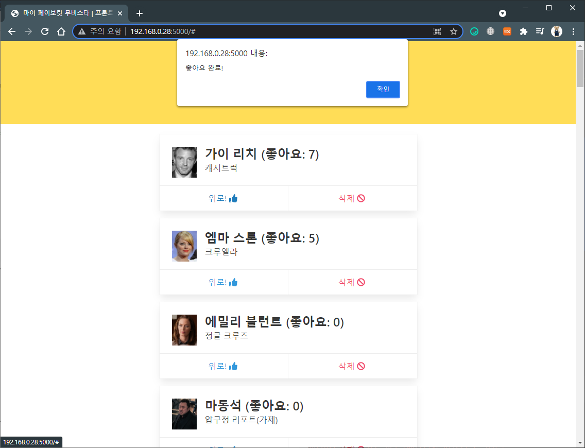Click 삭제 for 엠마 스톤
Screen dimensions: 585x448
pos(352,282)
